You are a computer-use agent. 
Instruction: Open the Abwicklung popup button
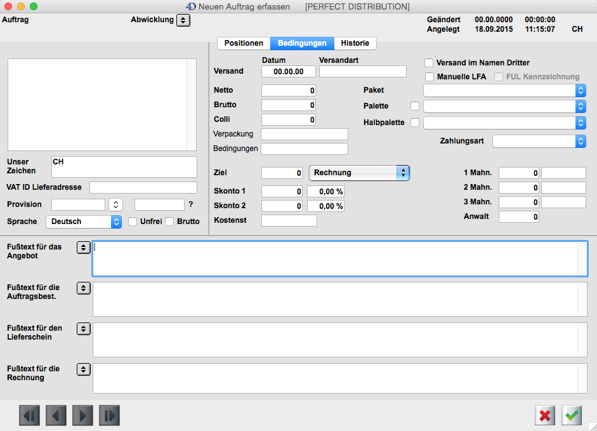(183, 20)
